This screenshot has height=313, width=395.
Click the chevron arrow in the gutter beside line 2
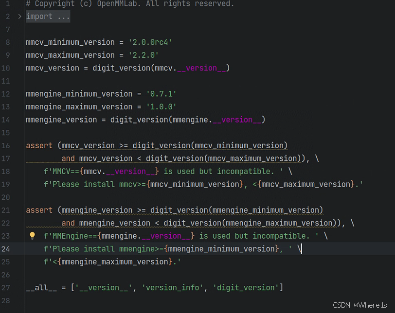18,16
